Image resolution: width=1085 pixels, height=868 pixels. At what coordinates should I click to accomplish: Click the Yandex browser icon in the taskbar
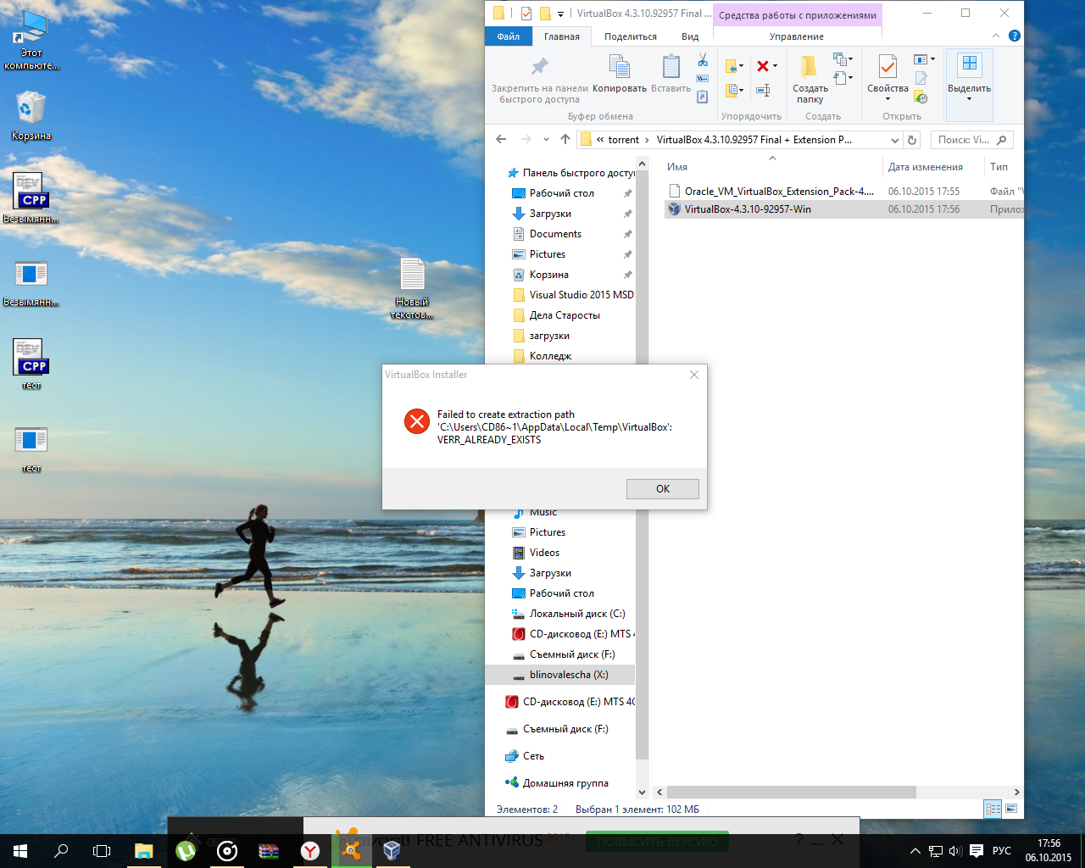pyautogui.click(x=310, y=850)
